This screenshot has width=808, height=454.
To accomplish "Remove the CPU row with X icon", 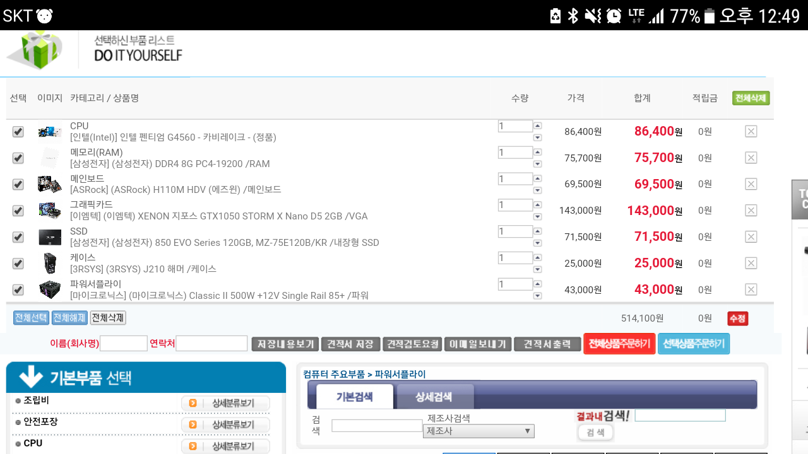I will [x=751, y=131].
